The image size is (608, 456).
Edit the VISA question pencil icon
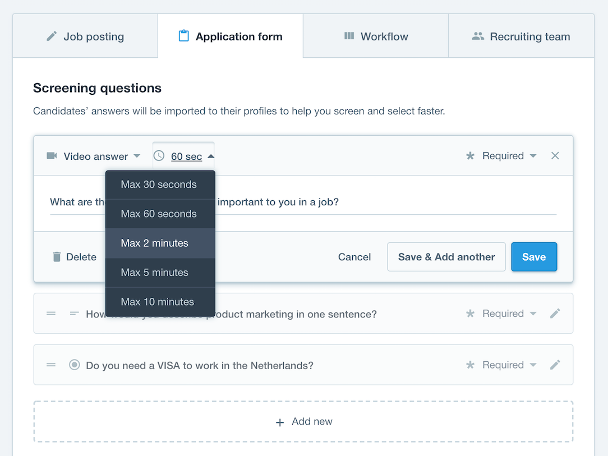pos(555,365)
